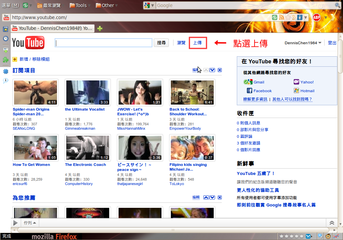The width and height of the screenshot is (343, 240).
Task: Click the Adblock Plus ABP icon
Action: click(316, 17)
